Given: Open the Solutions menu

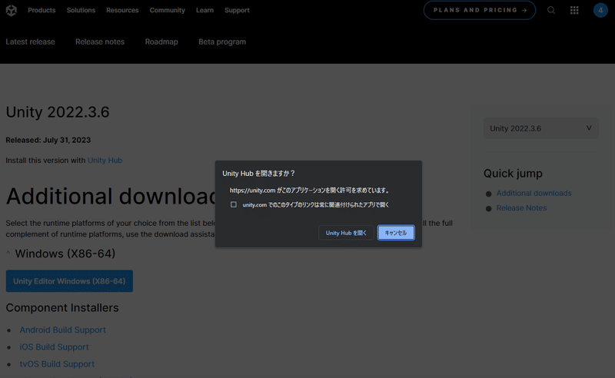Looking at the screenshot, I should [x=81, y=10].
